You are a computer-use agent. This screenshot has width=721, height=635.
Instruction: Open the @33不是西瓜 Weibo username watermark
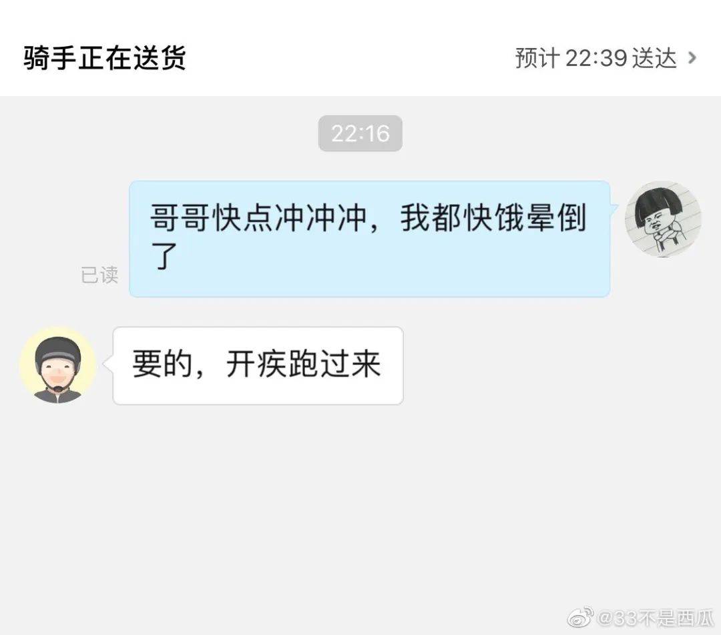656,618
